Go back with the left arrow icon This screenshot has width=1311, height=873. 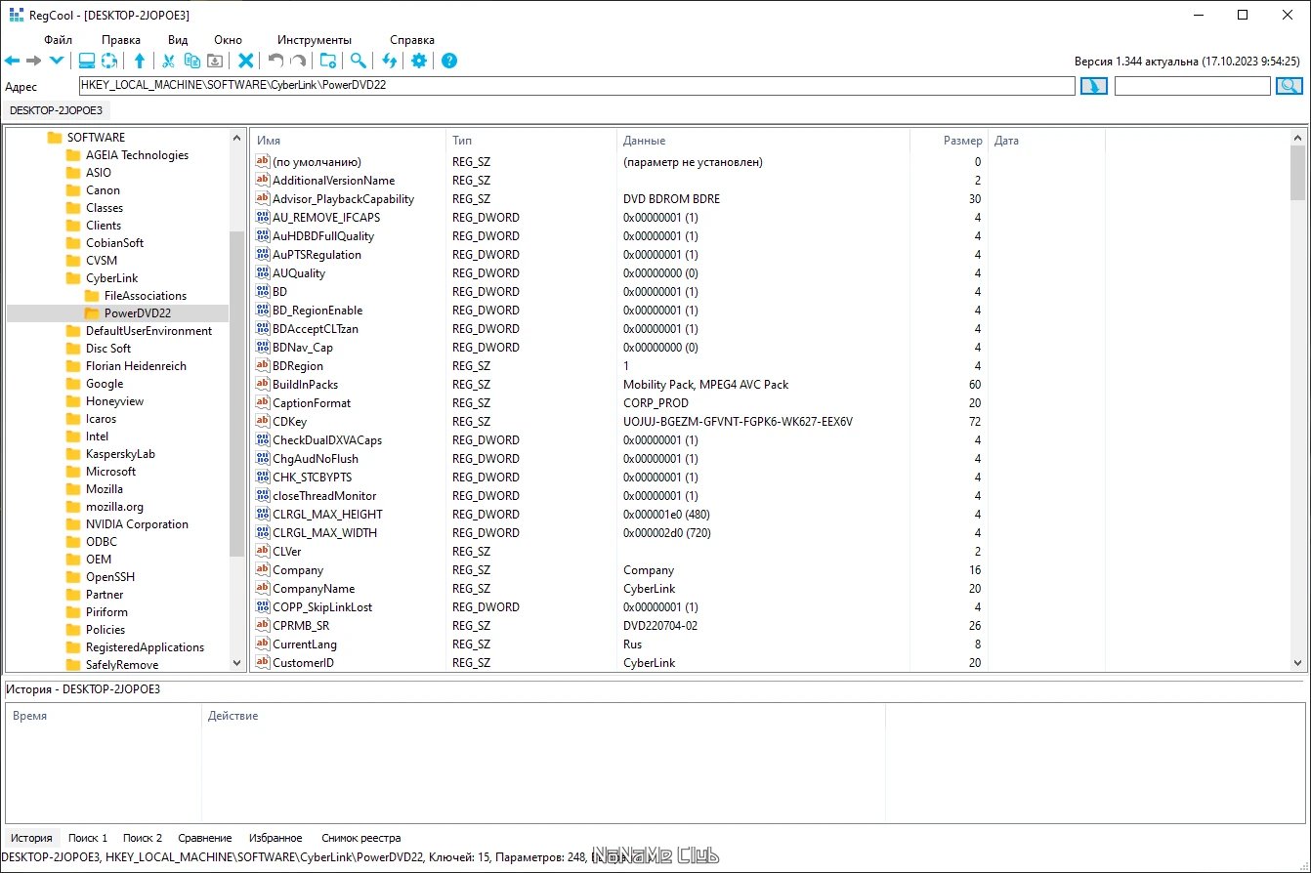click(x=12, y=61)
